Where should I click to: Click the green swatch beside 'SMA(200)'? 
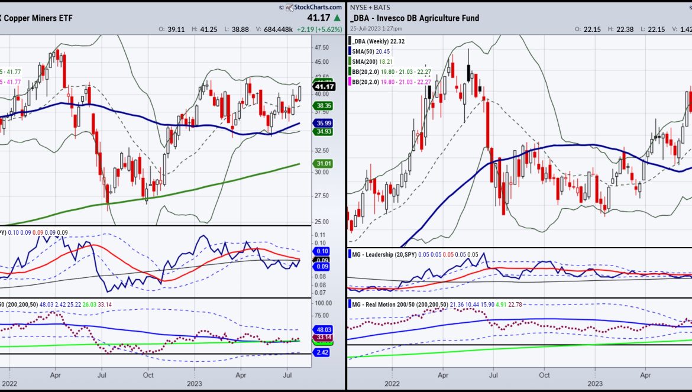click(350, 61)
